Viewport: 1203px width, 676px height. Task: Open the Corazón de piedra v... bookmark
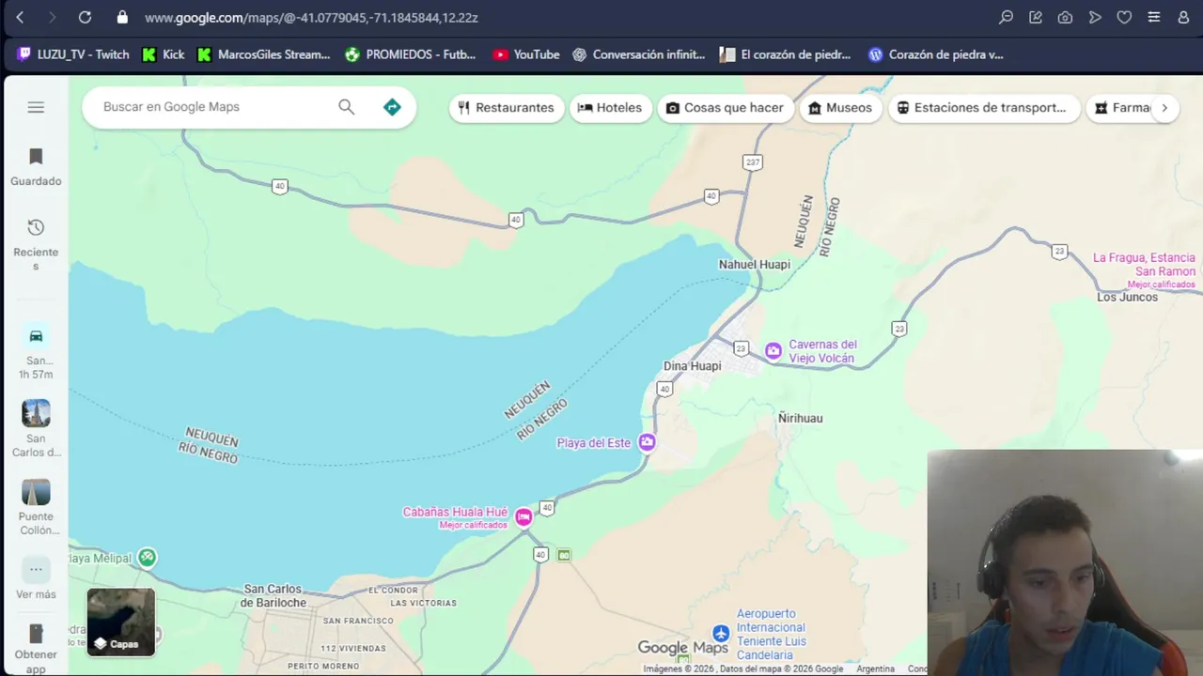[936, 54]
